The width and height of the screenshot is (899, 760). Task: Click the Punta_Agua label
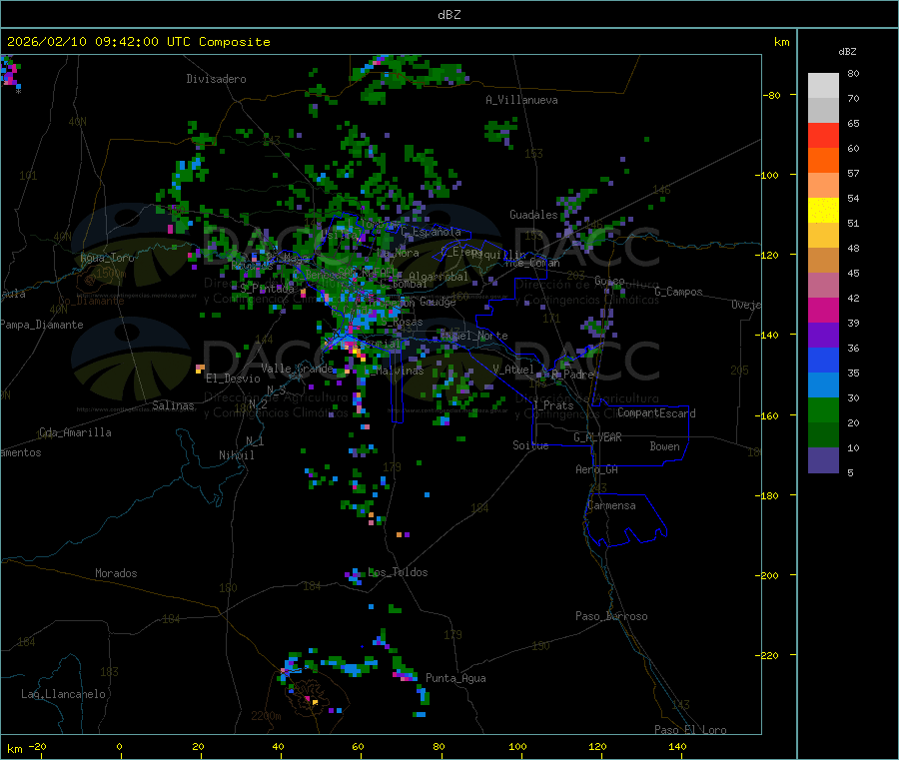(455, 678)
